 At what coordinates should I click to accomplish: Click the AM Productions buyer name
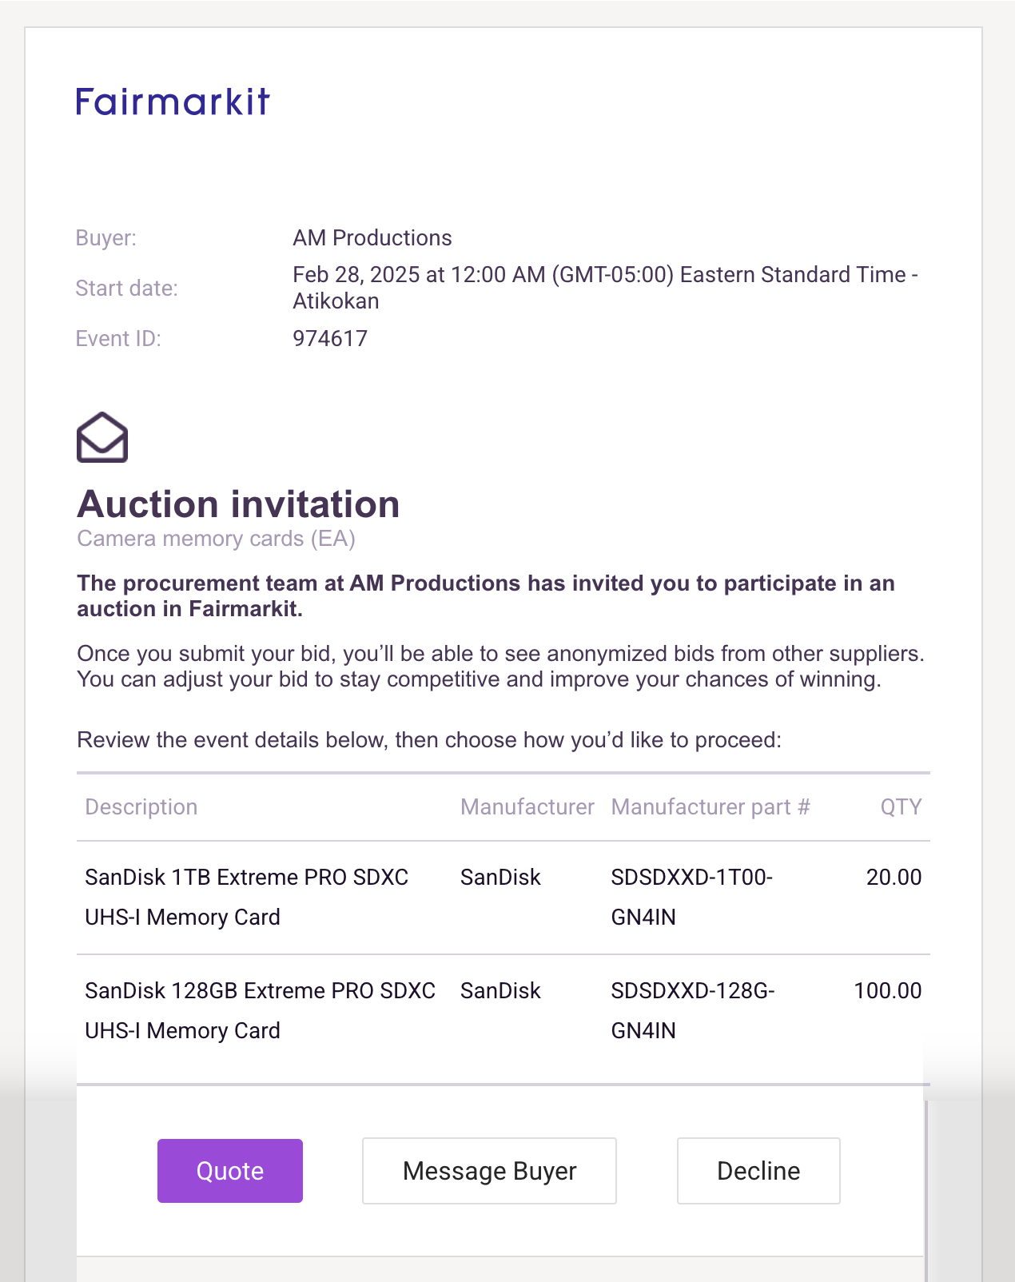click(372, 238)
